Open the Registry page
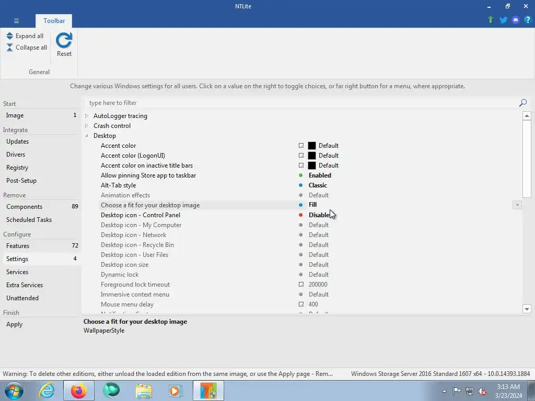 (x=41, y=168)
